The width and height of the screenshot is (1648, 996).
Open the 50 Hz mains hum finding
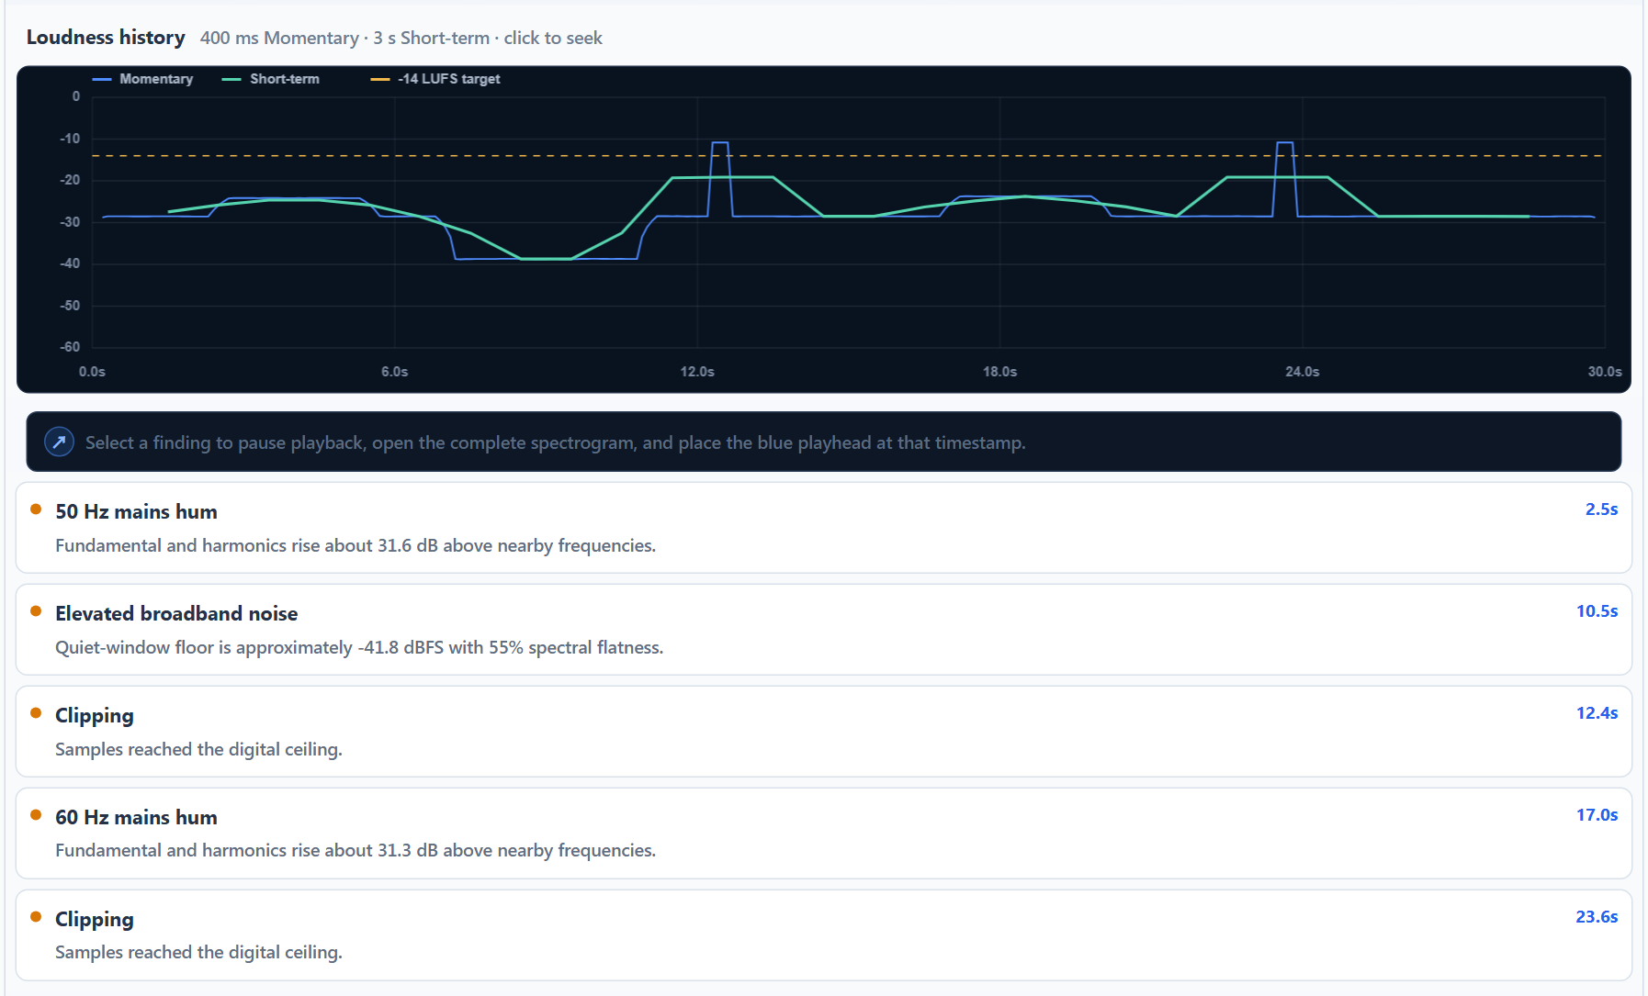point(824,528)
